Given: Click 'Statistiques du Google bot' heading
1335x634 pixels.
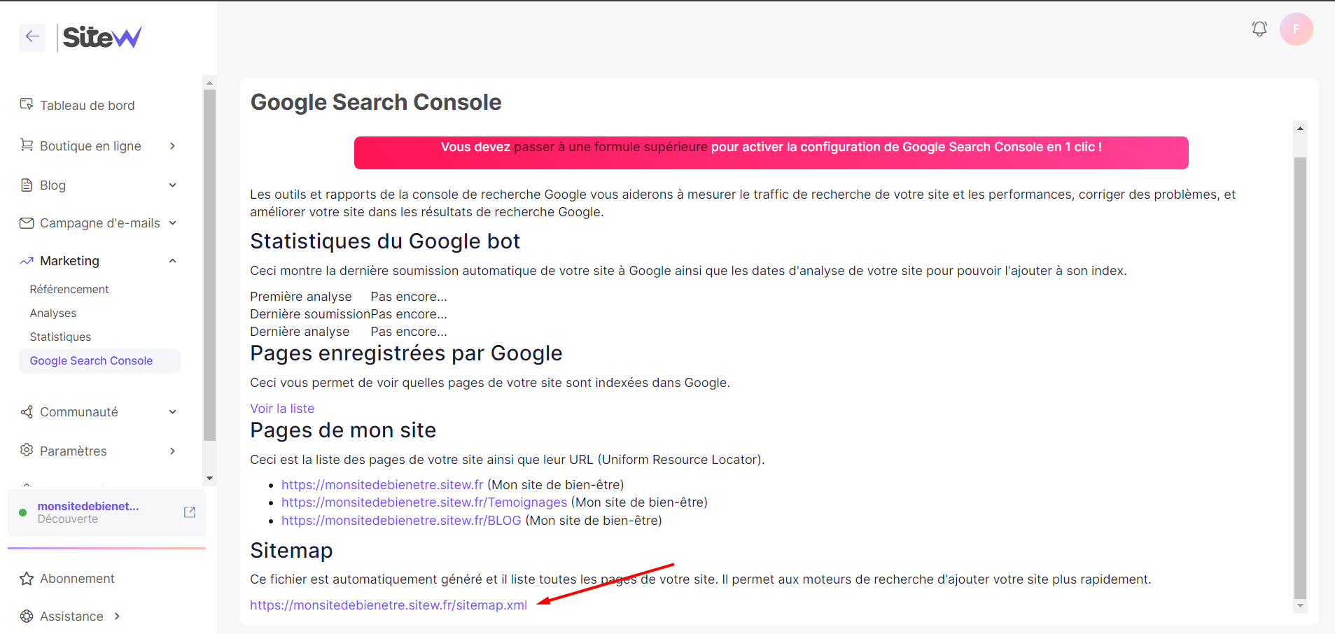Looking at the screenshot, I should click(385, 241).
